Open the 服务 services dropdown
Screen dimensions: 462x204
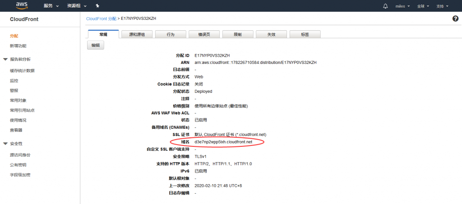(x=51, y=6)
